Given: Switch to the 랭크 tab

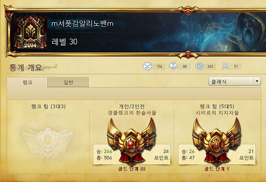Looking at the screenshot, I should (27, 82).
